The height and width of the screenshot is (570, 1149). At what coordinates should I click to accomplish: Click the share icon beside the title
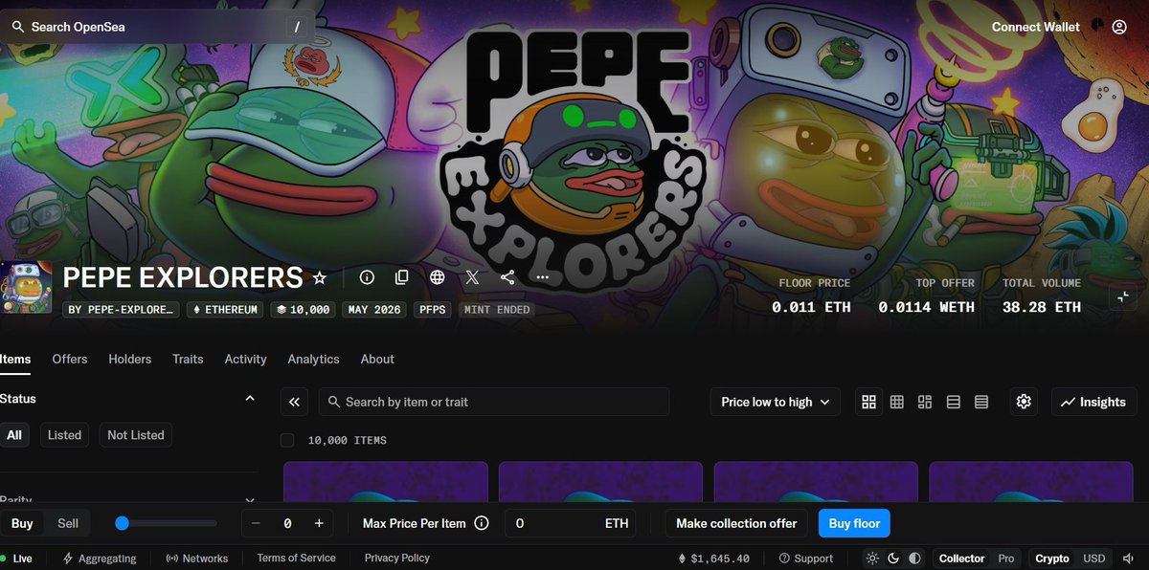507,277
